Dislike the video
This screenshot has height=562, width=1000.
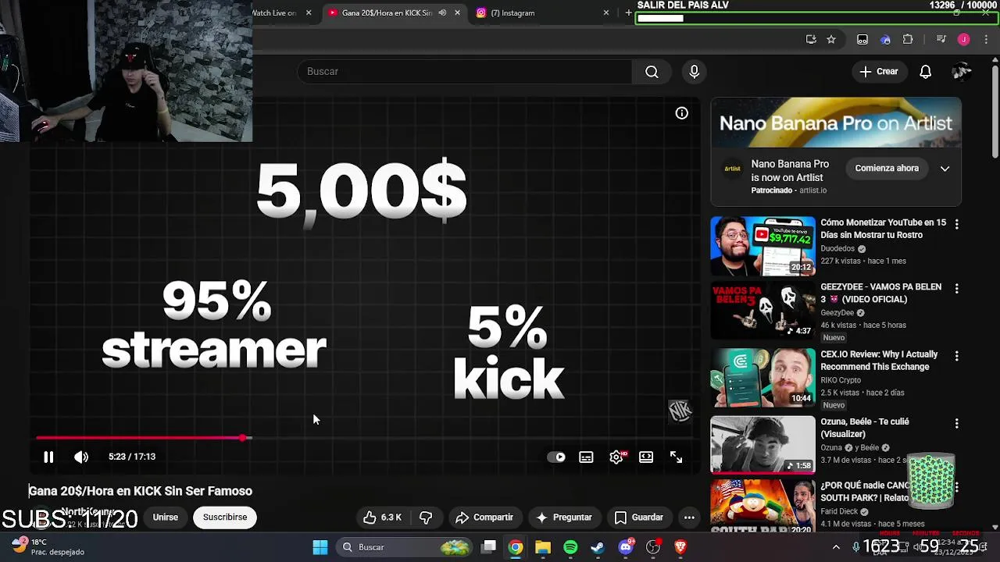[x=426, y=518]
